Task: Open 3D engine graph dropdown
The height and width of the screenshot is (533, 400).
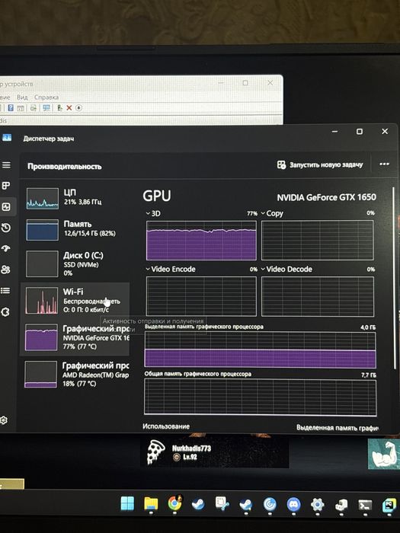Action: coord(153,213)
